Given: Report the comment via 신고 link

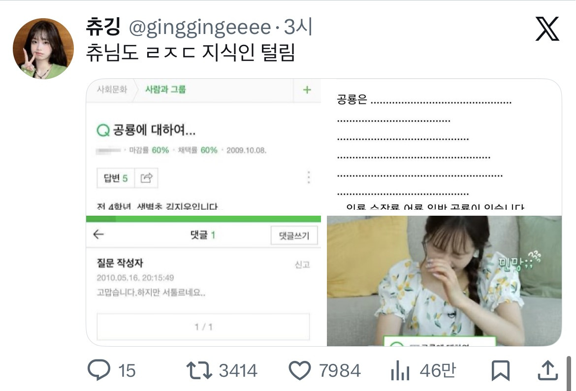Looking at the screenshot, I should tap(302, 264).
